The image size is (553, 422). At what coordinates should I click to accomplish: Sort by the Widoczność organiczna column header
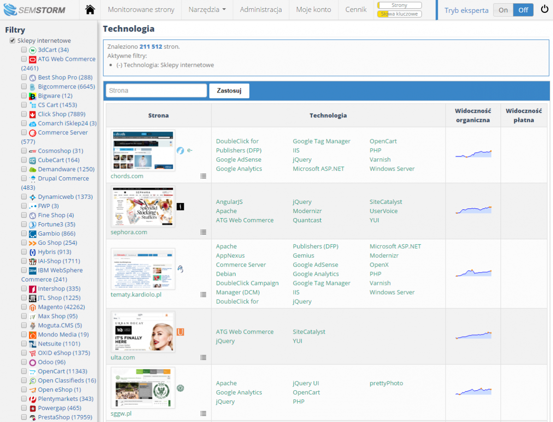tap(473, 116)
